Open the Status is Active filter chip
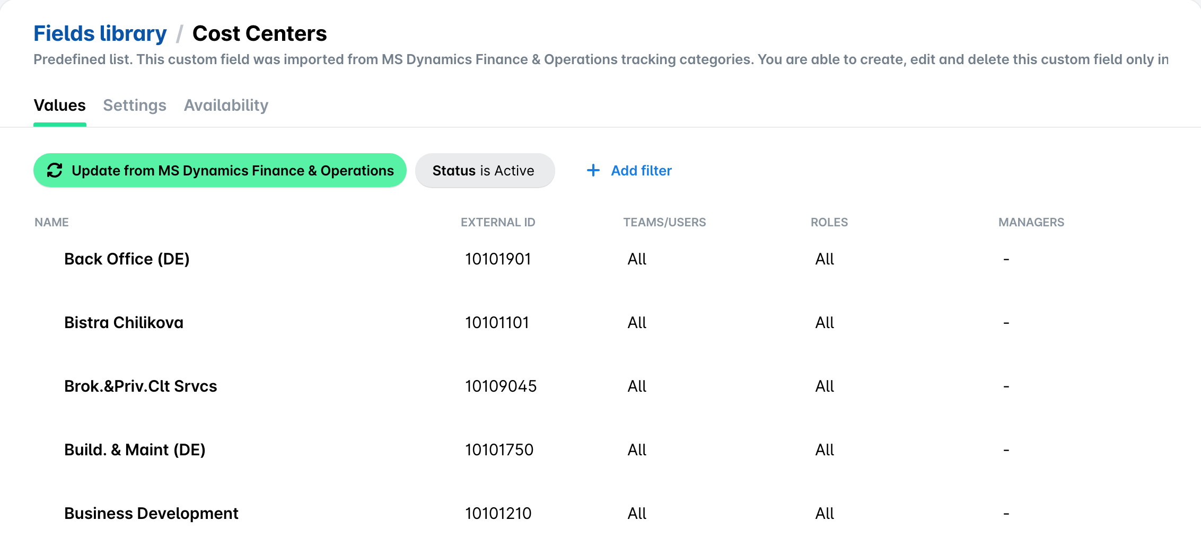The width and height of the screenshot is (1201, 538). 485,170
